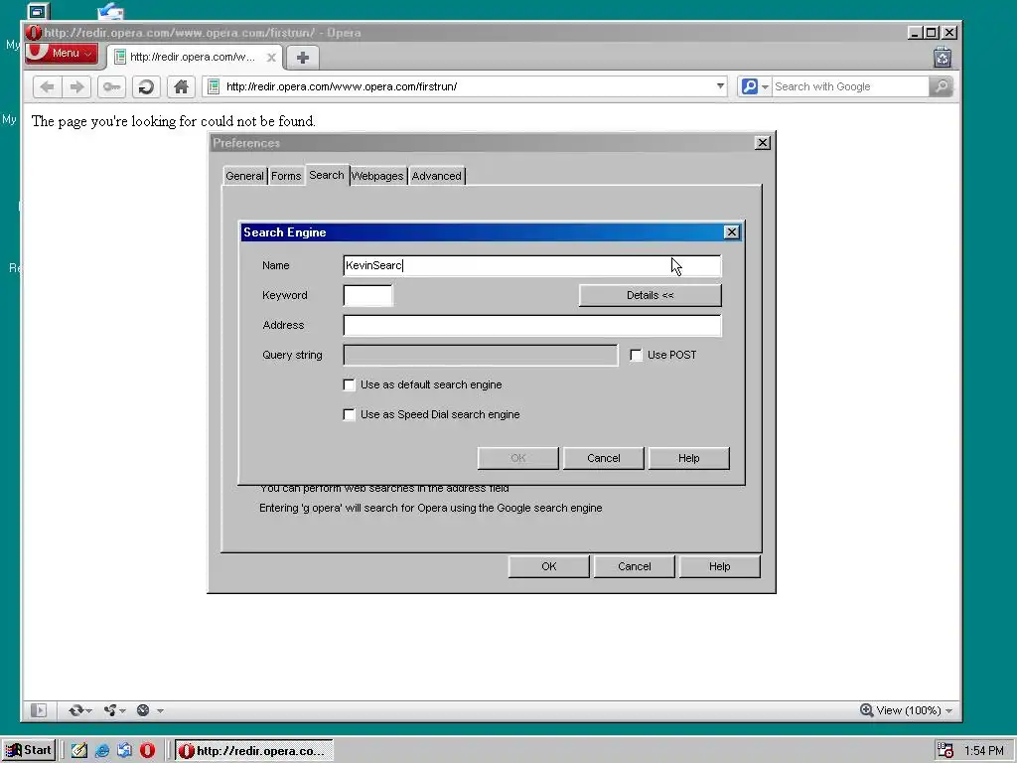Click the magnifier search go button
This screenshot has height=763, width=1017.
pos(942,86)
